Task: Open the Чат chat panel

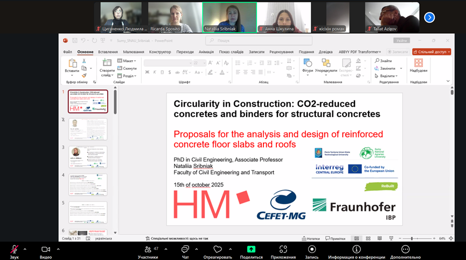Action: 185,249
